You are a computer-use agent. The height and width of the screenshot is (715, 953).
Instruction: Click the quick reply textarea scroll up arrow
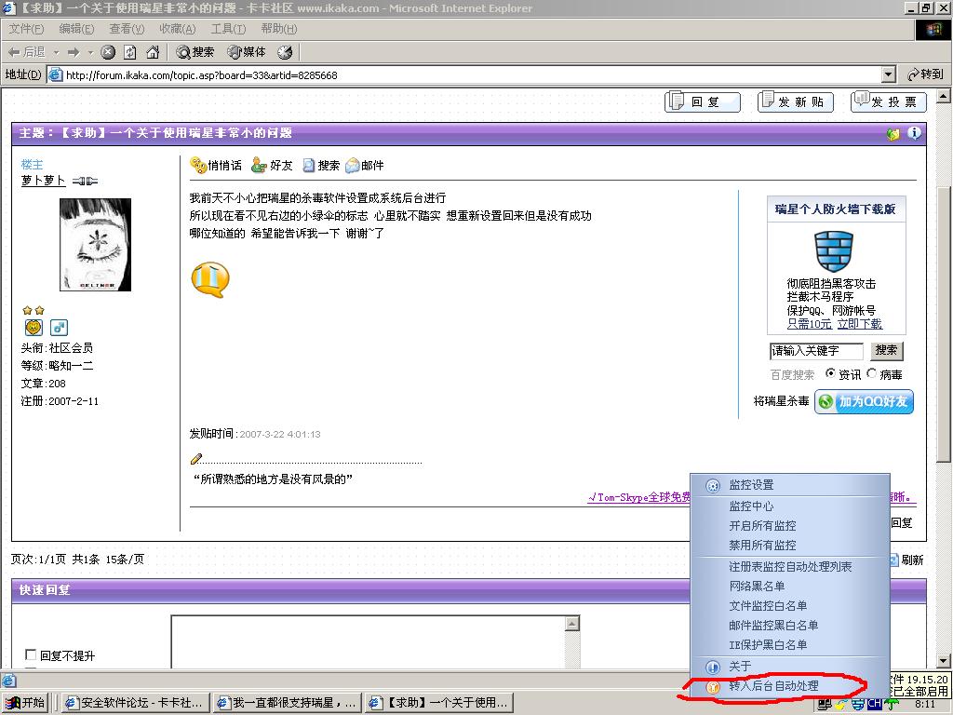tap(572, 624)
